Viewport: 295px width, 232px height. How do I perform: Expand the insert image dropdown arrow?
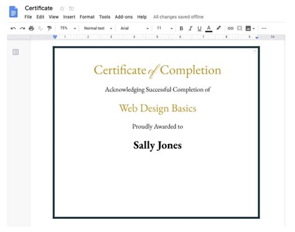pos(253,29)
